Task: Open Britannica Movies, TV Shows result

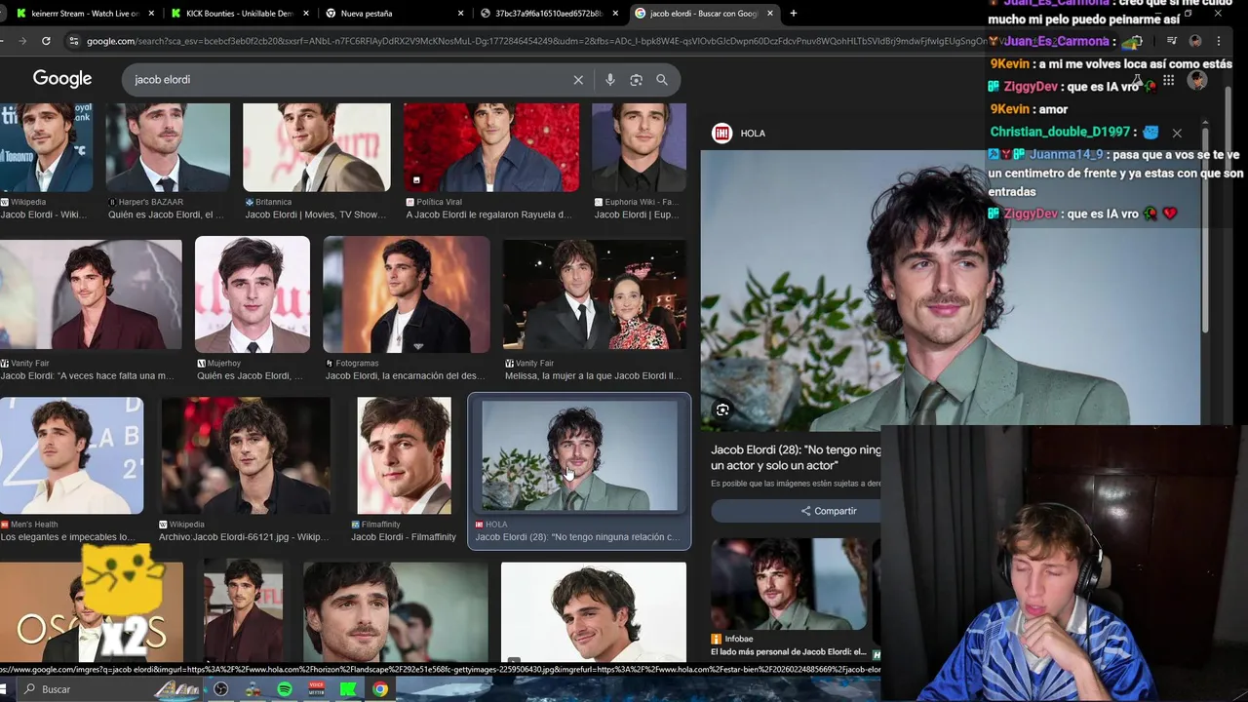Action: coord(315,209)
